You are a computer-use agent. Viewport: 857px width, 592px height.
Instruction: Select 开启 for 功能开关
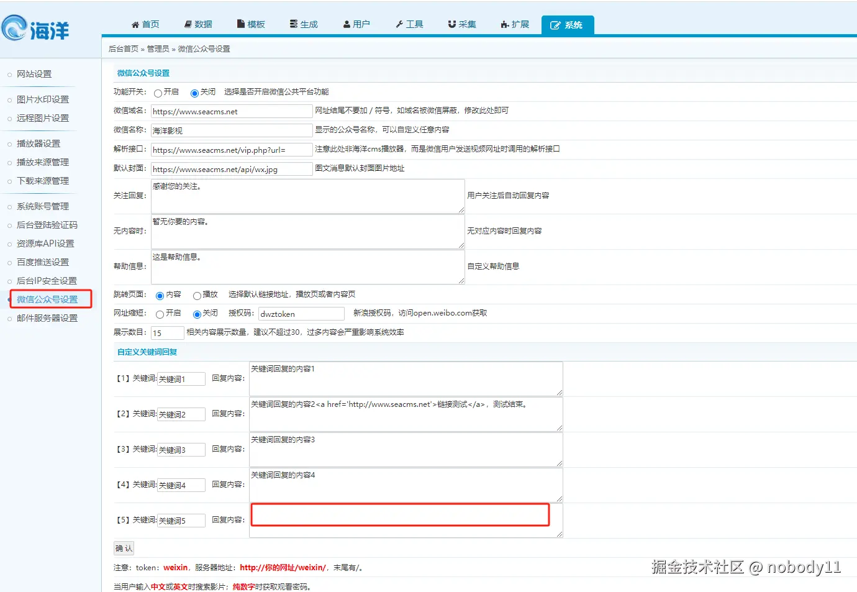click(x=158, y=93)
